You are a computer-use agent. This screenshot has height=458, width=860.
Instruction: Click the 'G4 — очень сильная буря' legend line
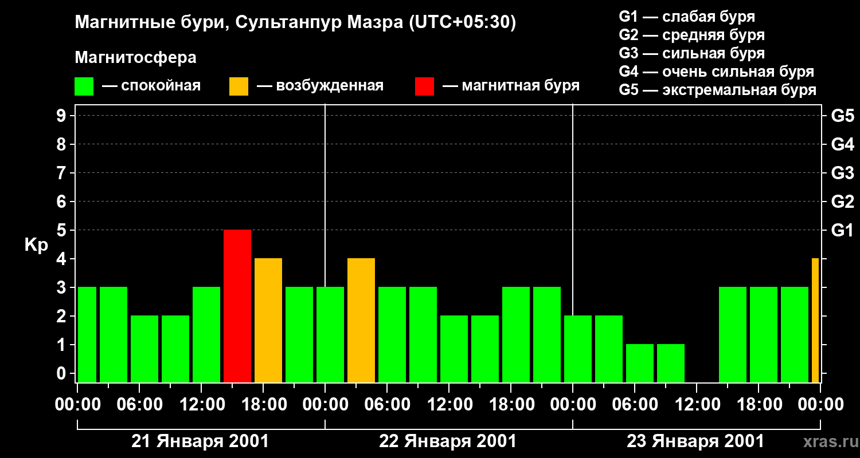tap(716, 72)
